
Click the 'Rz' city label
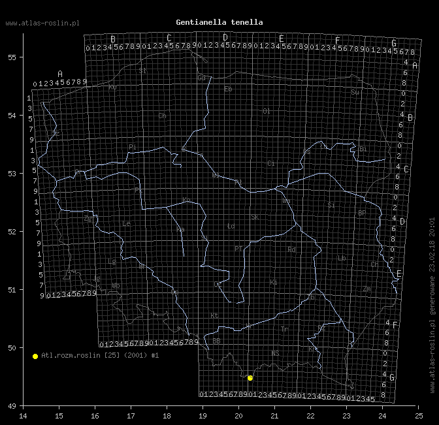(x=321, y=328)
